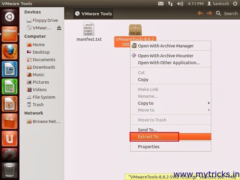Image resolution: width=240 pixels, height=180 pixels.
Task: Open Properties from the context menu
Action: pos(170,147)
